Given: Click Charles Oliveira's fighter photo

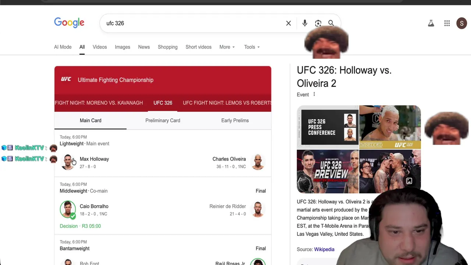Looking at the screenshot, I should click(258, 162).
